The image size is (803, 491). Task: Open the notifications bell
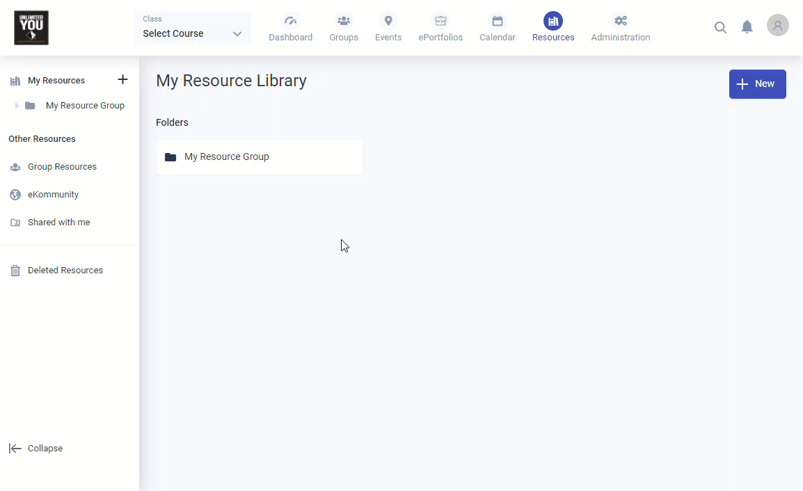click(x=747, y=27)
